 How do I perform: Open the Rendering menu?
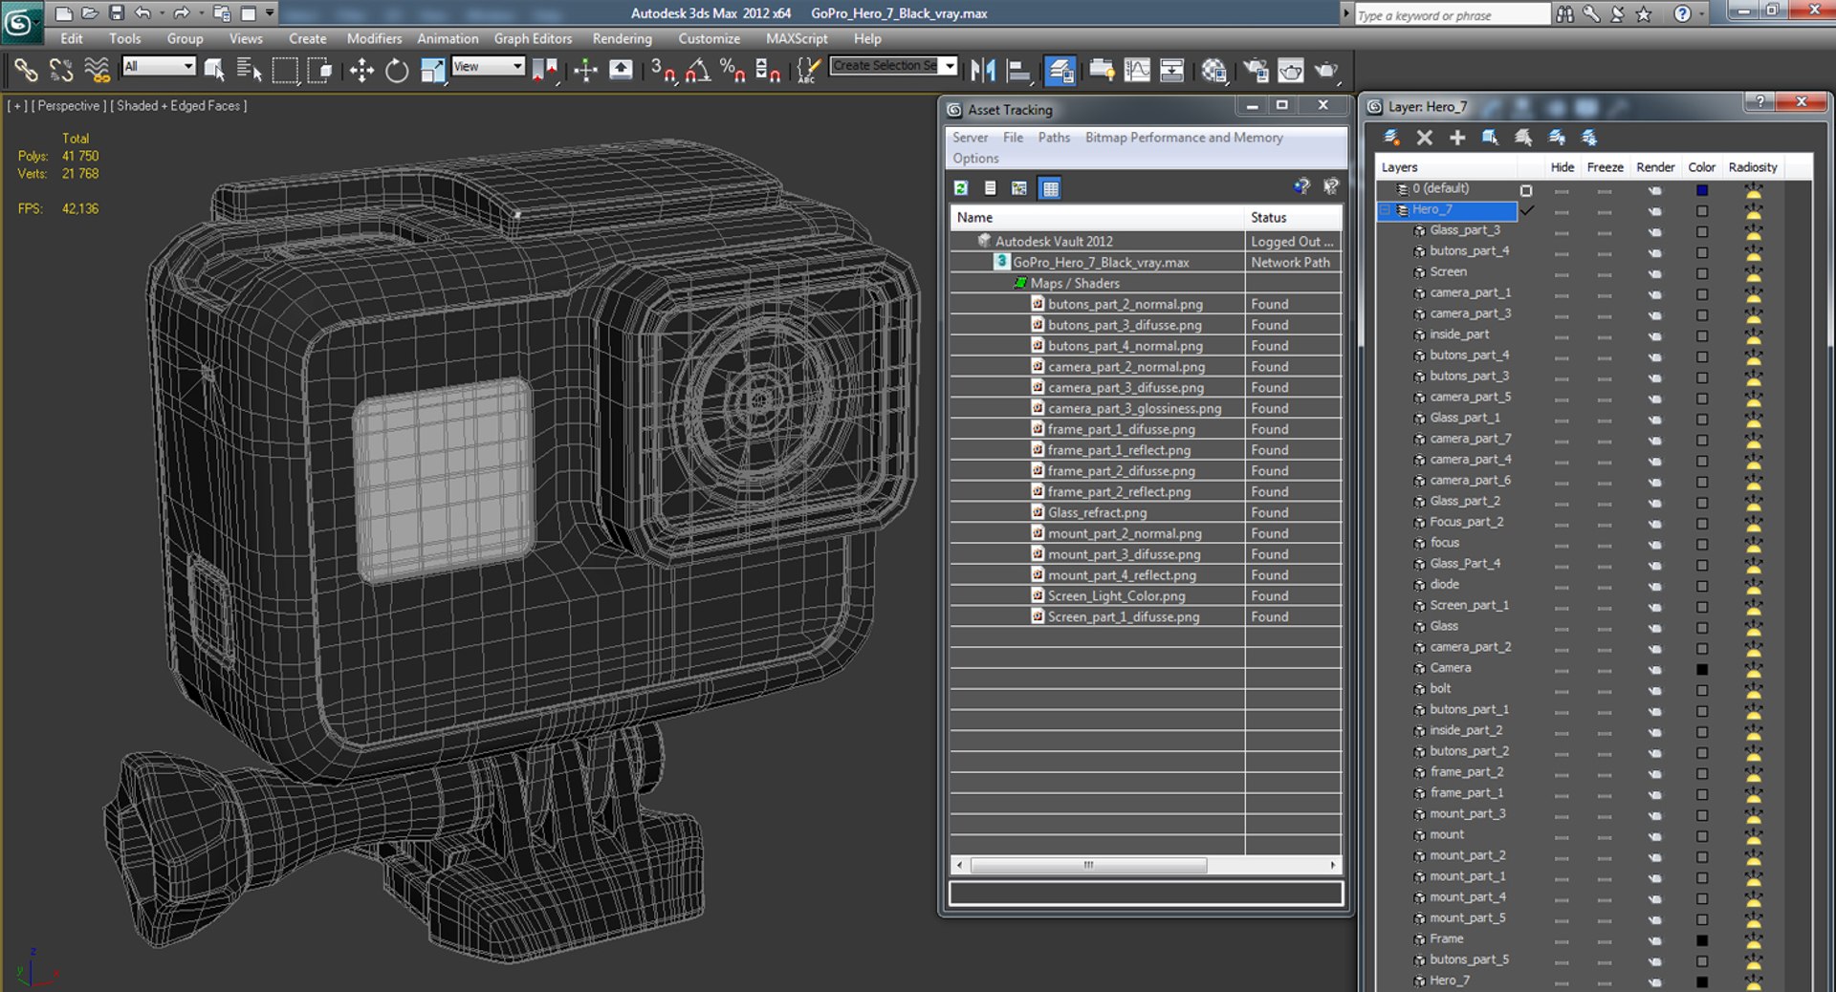(x=622, y=38)
